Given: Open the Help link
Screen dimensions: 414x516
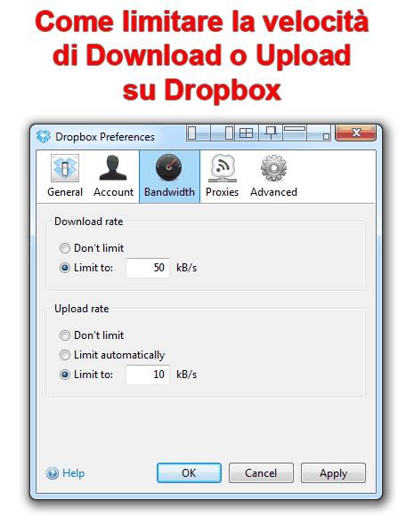Looking at the screenshot, I should [x=66, y=473].
